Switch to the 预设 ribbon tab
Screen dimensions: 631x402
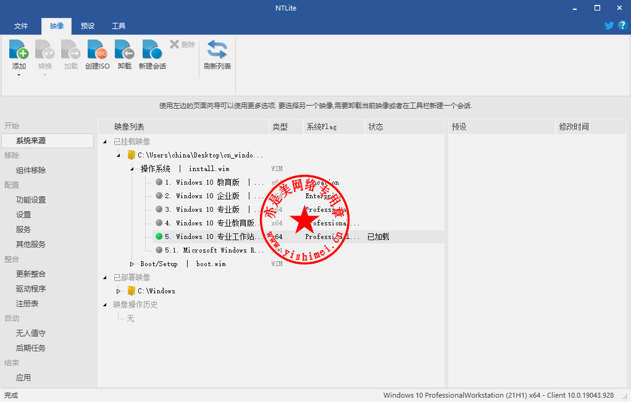click(87, 26)
